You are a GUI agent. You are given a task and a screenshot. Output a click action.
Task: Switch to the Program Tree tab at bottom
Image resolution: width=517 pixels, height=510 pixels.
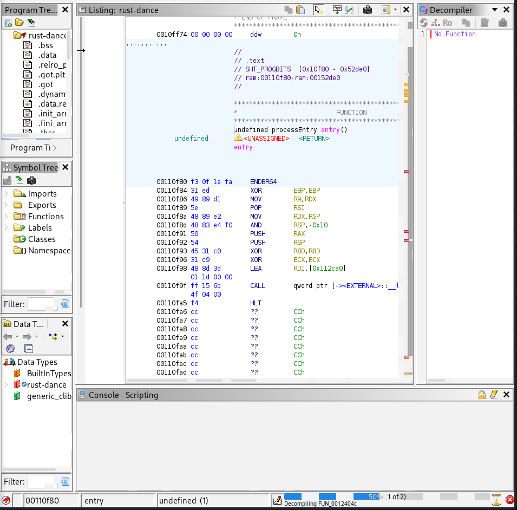coord(30,148)
